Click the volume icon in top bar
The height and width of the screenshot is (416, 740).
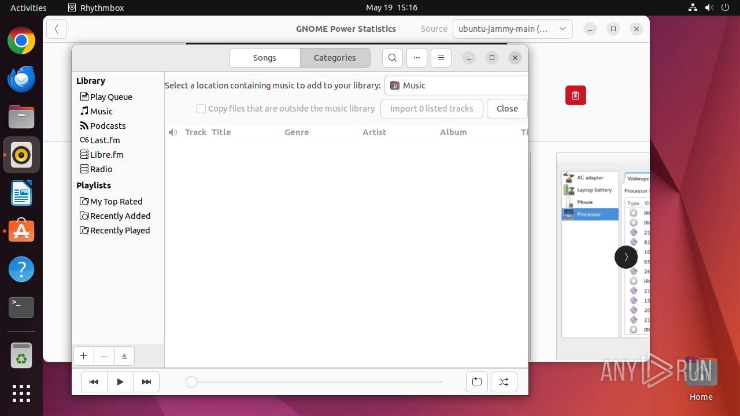click(x=709, y=8)
